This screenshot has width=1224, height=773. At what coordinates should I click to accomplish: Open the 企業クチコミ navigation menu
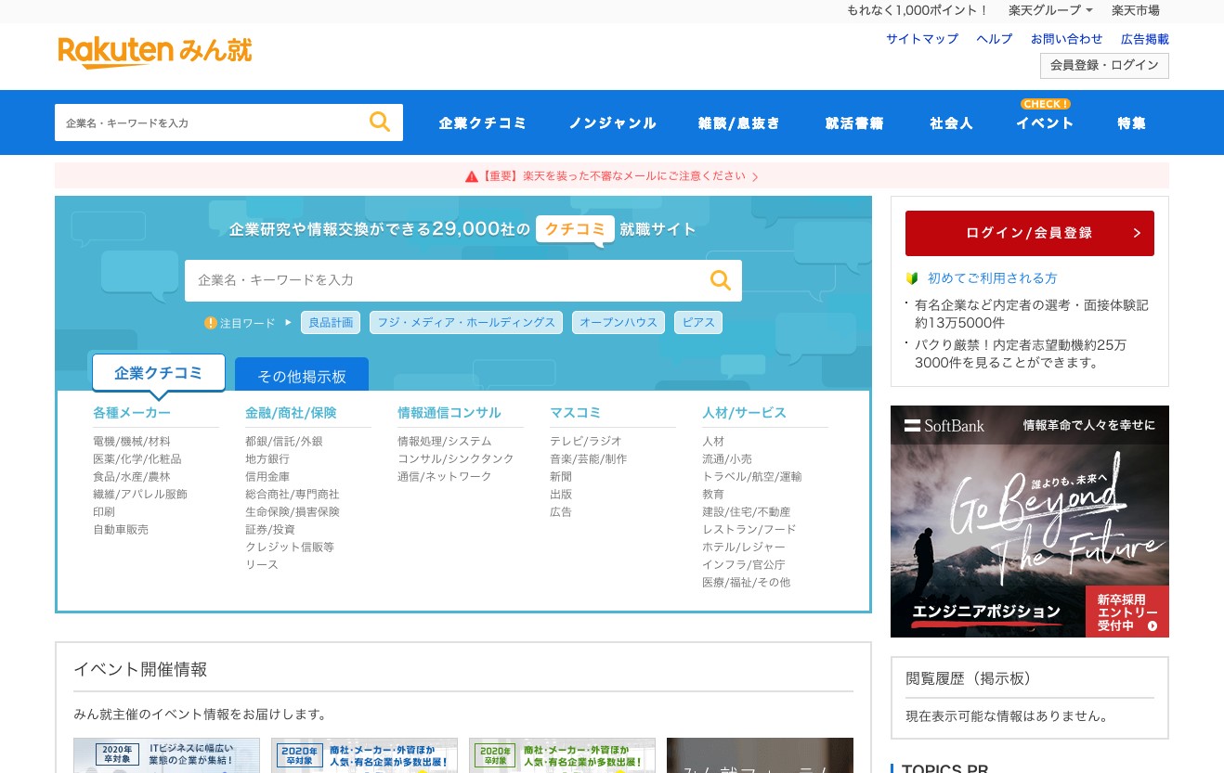(x=483, y=122)
